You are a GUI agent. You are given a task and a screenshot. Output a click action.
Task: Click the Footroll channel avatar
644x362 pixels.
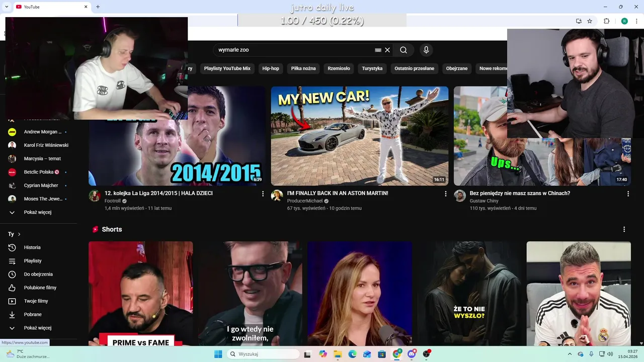point(95,196)
